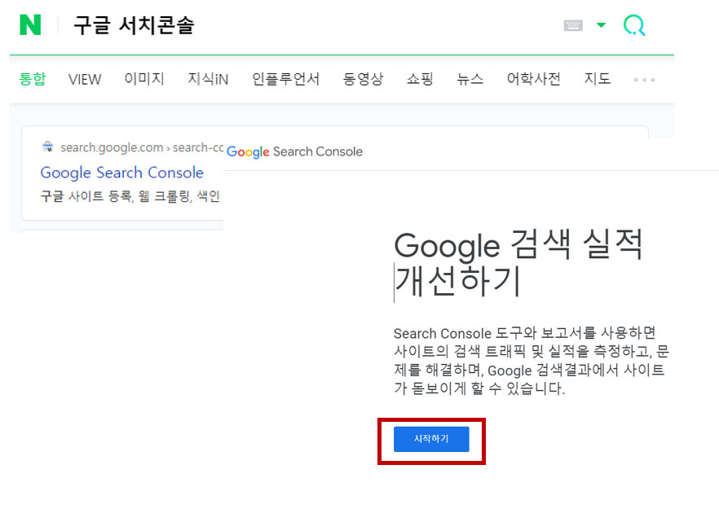Open the 이미지 tab
The height and width of the screenshot is (522, 719).
144,79
